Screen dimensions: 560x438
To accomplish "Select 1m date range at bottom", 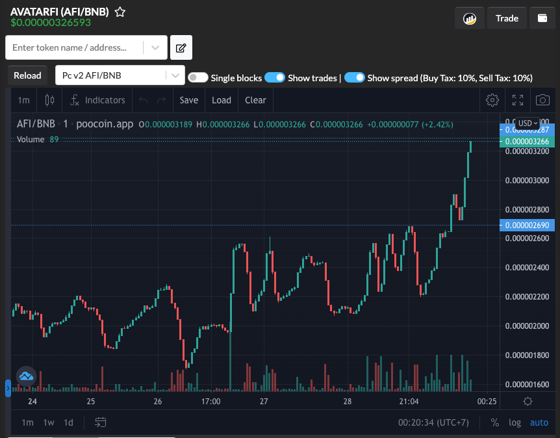I will 27,422.
